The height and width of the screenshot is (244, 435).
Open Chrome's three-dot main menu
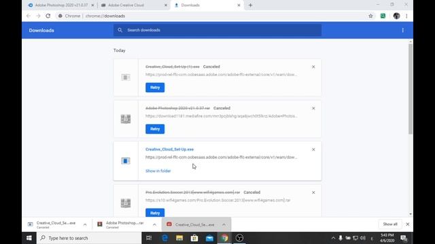(406, 16)
